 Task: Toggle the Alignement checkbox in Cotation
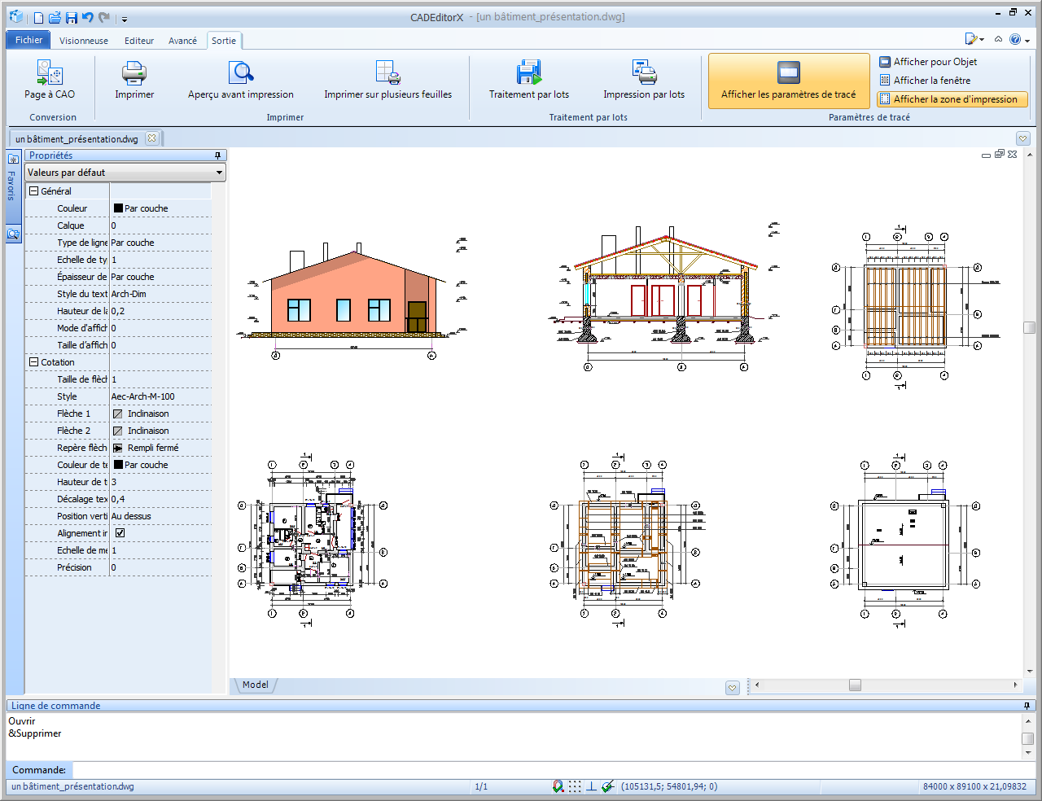point(120,533)
